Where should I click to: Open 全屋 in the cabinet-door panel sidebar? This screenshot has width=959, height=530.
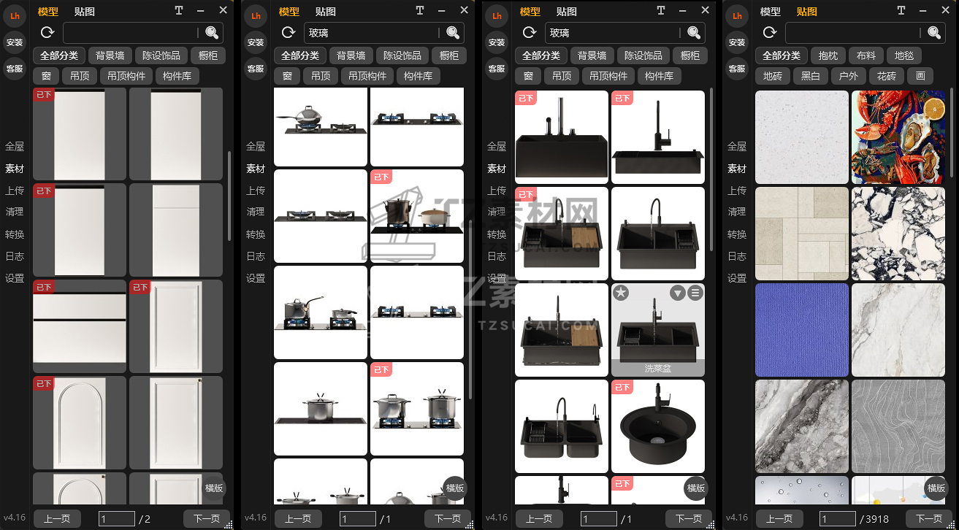(15, 147)
